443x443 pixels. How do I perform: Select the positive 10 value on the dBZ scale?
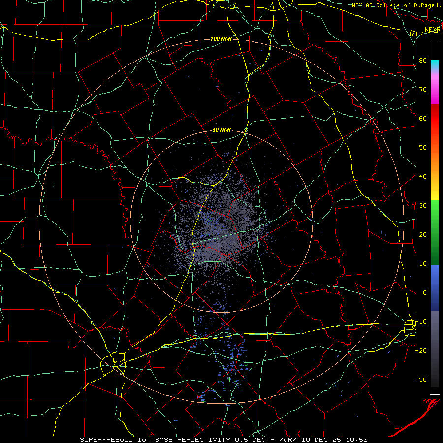pyautogui.click(x=423, y=264)
